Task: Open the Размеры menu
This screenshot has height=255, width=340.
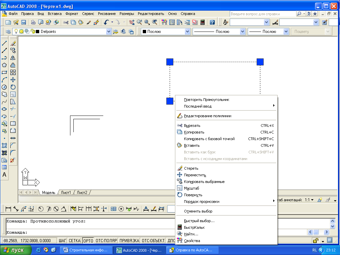Action: click(x=127, y=14)
